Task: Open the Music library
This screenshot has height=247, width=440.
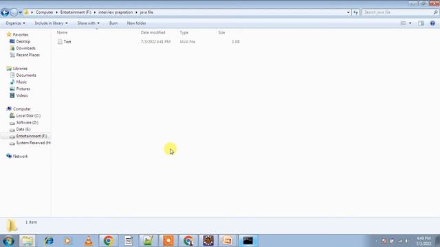Action: (x=21, y=82)
